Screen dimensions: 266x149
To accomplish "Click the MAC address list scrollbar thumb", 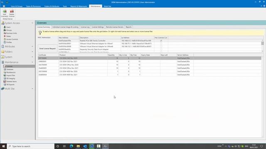I will pos(262,43).
